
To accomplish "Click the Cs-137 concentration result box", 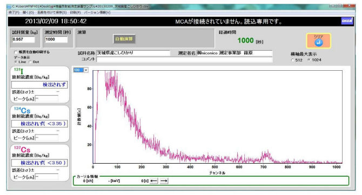I will (39, 163).
